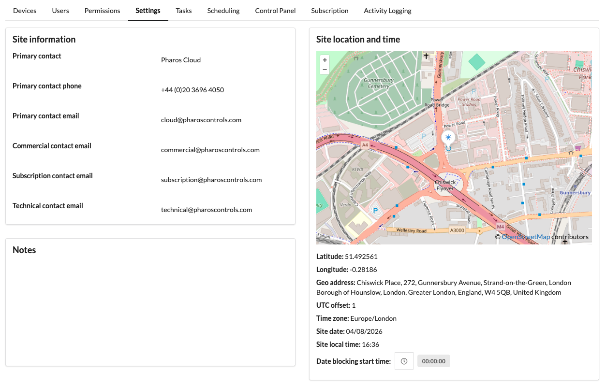Click the Site location and time heading
This screenshot has height=386, width=606.
coord(358,39)
